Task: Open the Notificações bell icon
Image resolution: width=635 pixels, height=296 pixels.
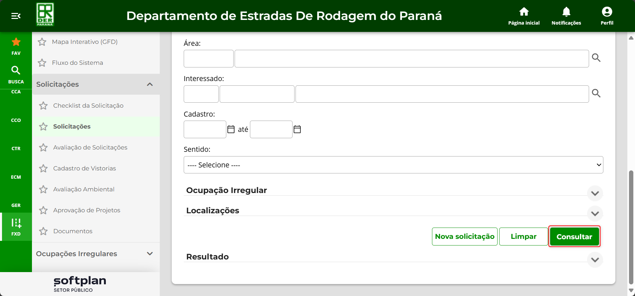Action: click(x=566, y=12)
